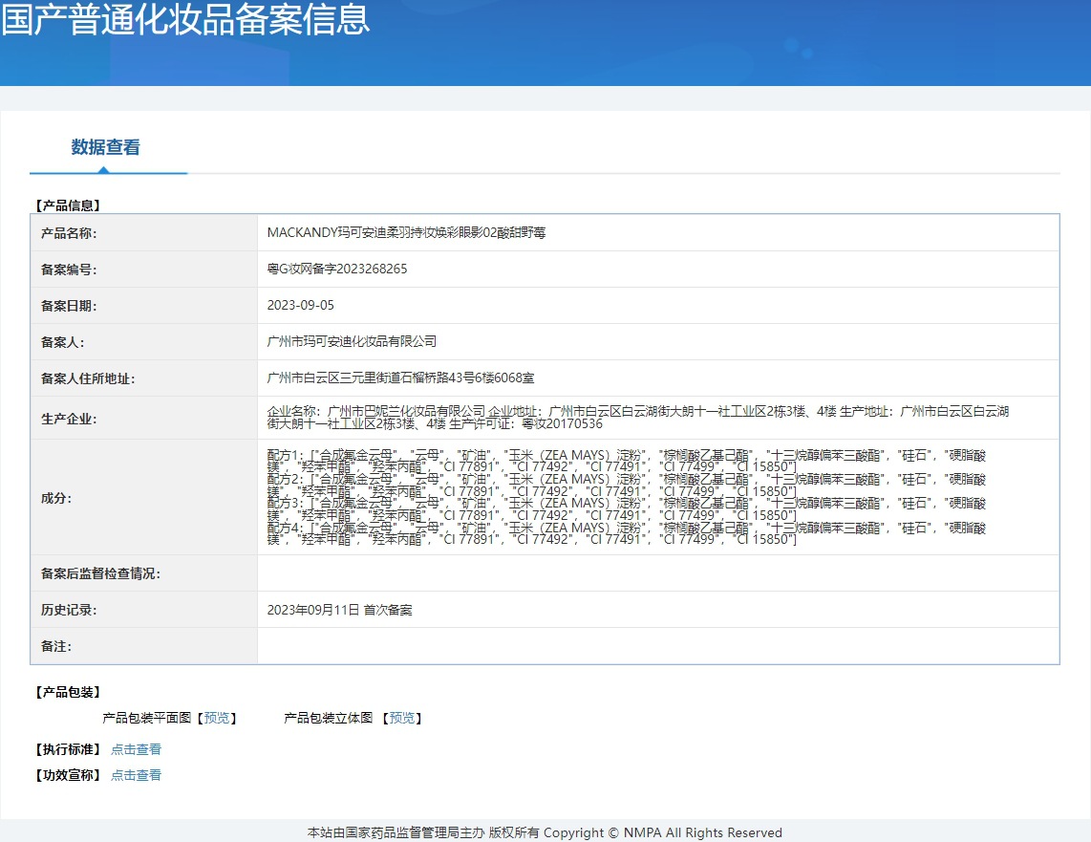Image resolution: width=1091 pixels, height=842 pixels.
Task: Click the 备案日期 label cell
Action: tap(144, 306)
